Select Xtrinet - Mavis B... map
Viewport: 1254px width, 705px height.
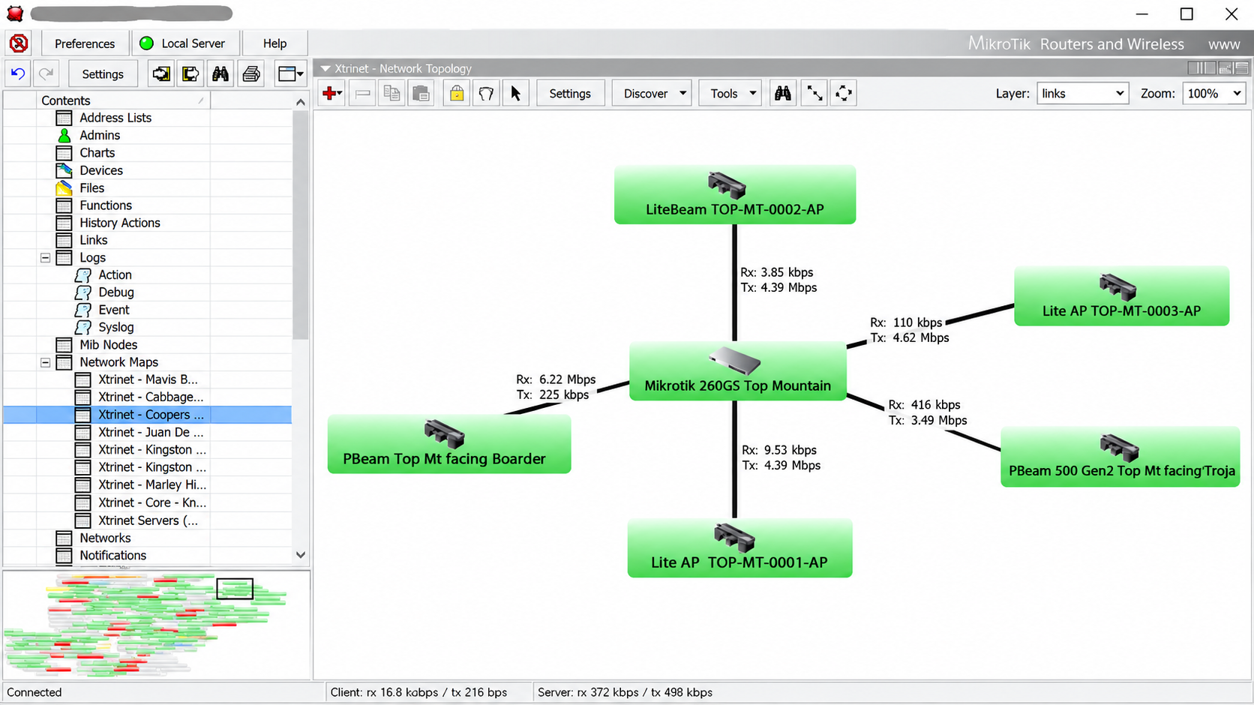148,379
